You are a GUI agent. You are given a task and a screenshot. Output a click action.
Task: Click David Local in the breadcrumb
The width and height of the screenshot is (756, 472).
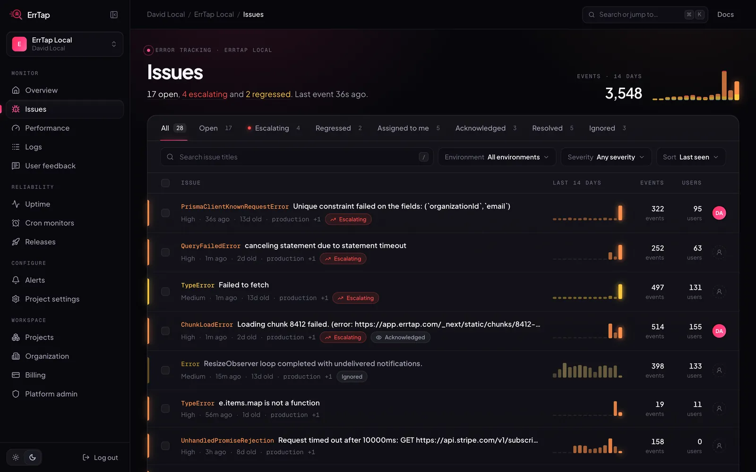pyautogui.click(x=166, y=15)
